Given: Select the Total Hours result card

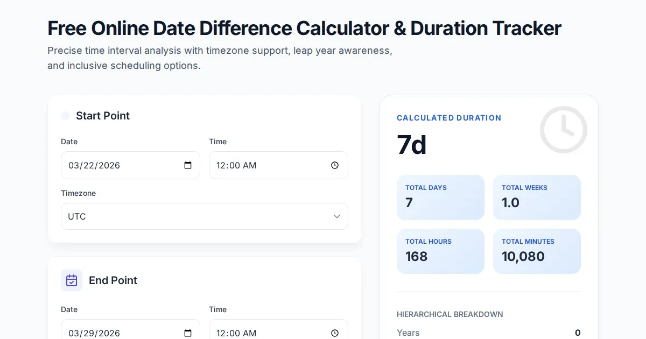Looking at the screenshot, I should point(440,251).
